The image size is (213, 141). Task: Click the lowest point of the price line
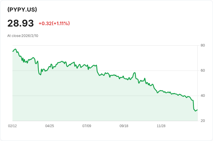tap(195, 111)
